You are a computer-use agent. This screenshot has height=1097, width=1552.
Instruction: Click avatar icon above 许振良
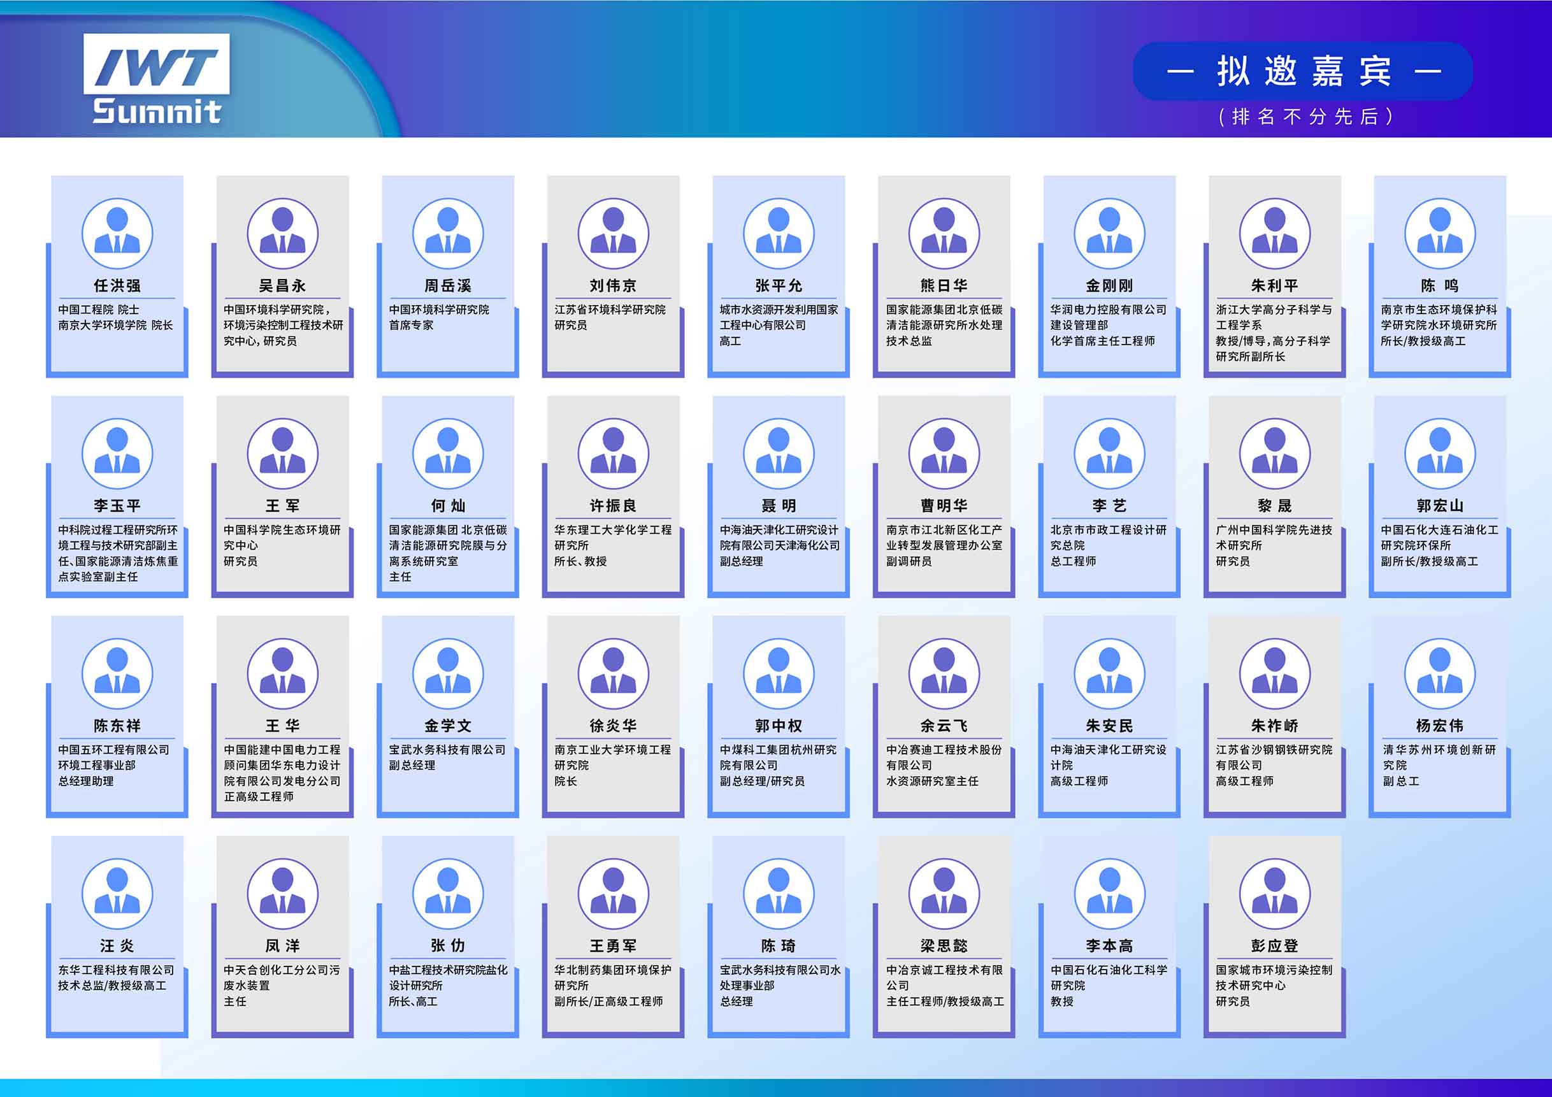613,454
